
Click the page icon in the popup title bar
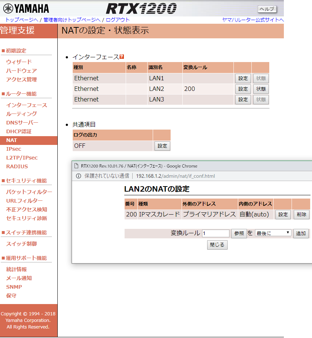coord(76,166)
